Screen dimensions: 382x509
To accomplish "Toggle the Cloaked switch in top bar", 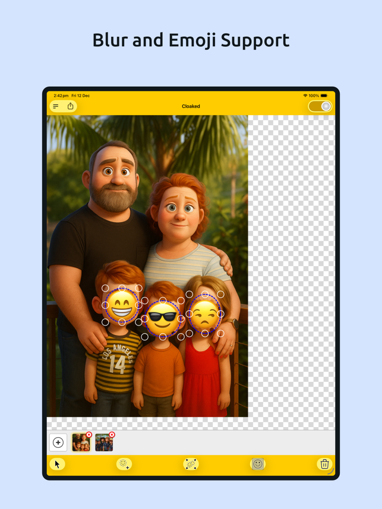I will tap(320, 106).
